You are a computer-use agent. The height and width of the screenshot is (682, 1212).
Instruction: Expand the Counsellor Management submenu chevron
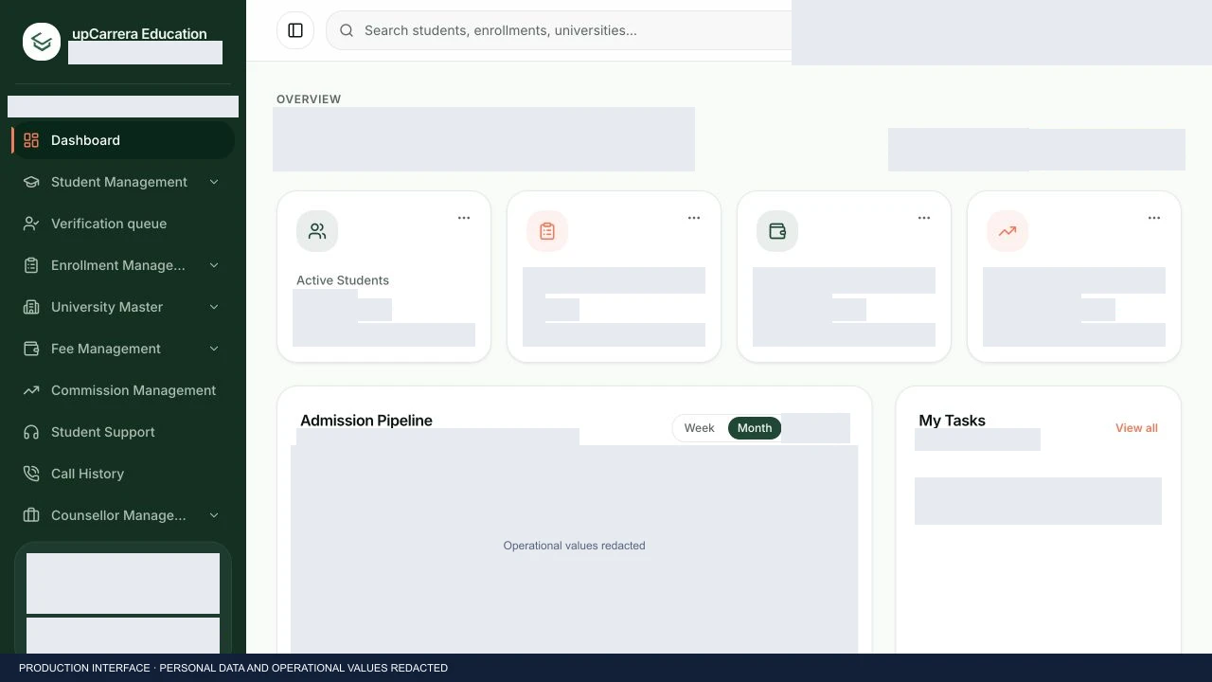(x=214, y=515)
